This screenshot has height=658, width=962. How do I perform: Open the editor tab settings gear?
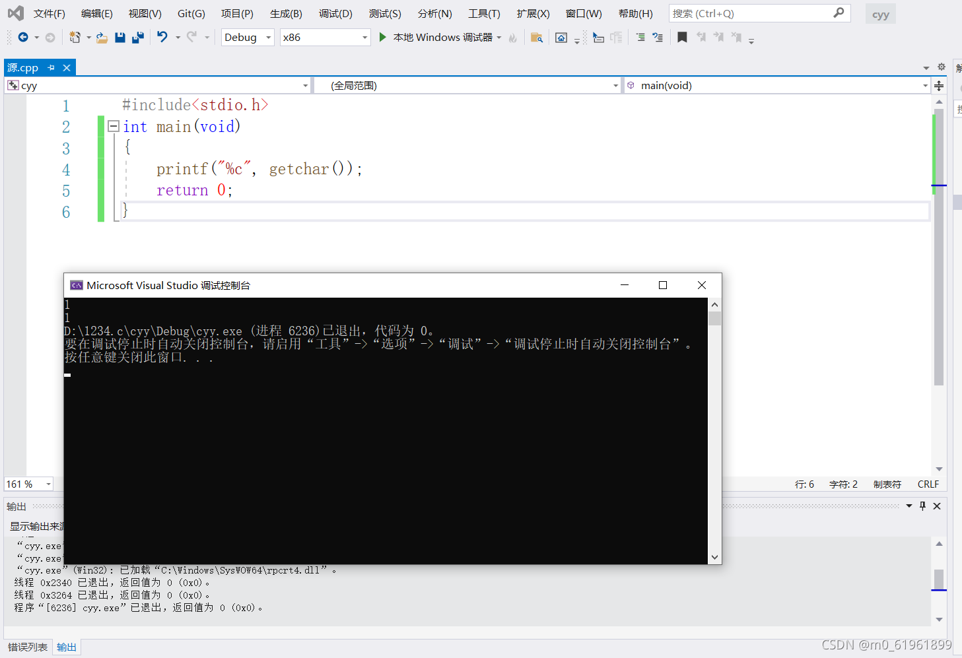click(942, 67)
